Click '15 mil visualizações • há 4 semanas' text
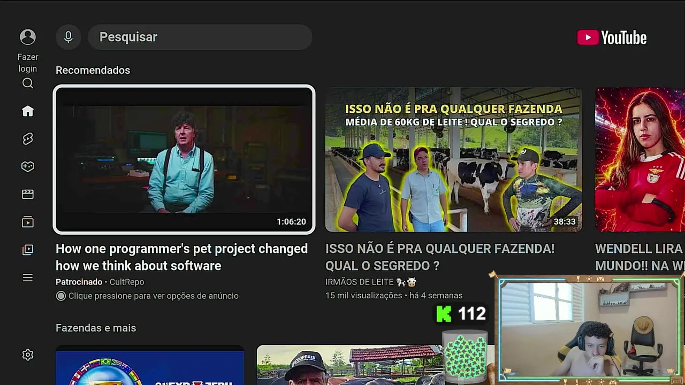 (394, 295)
